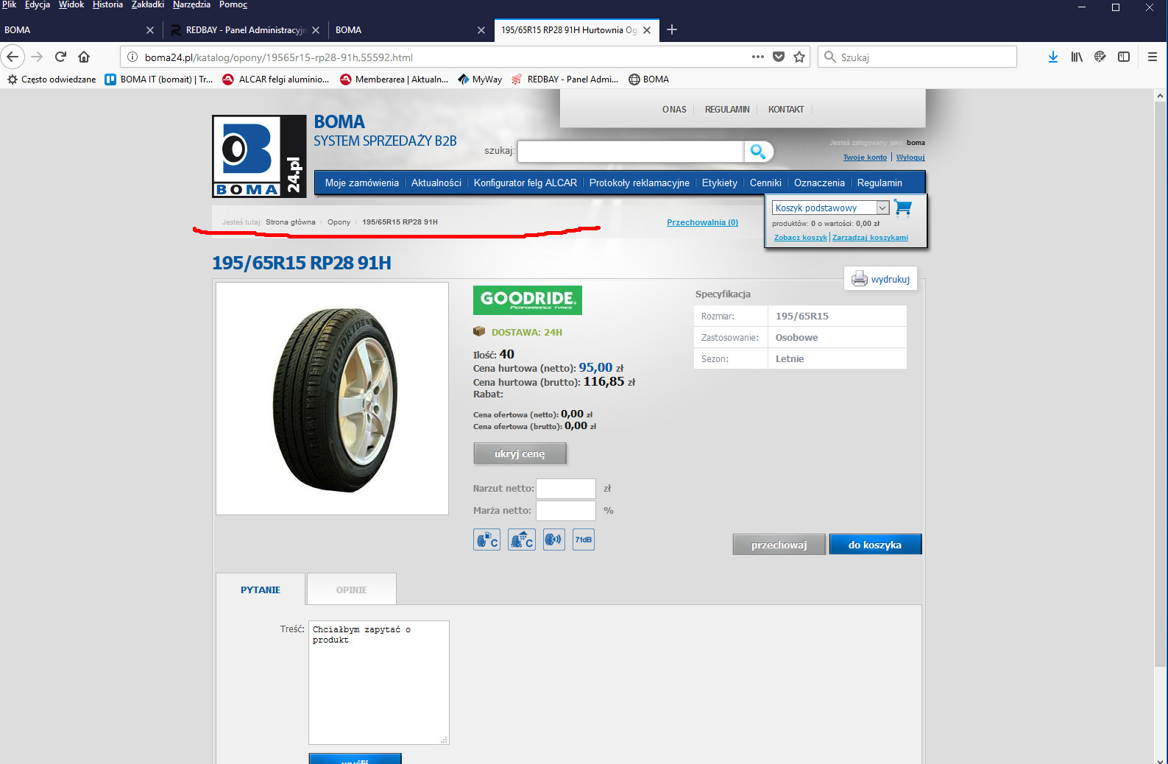1168x764 pixels.
Task: Open Konfigurator felg ALCAR menu item
Action: 525,183
